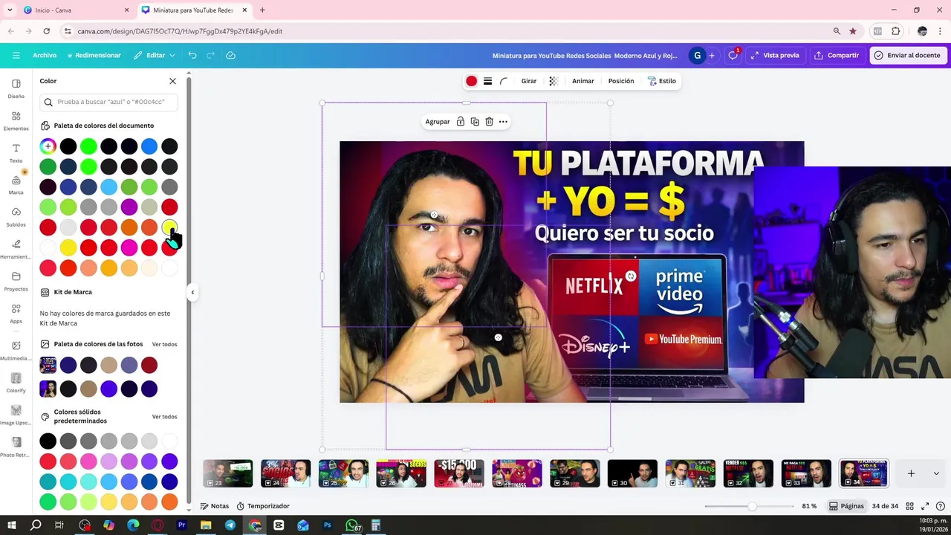Open the Redimensionar menu

(94, 55)
